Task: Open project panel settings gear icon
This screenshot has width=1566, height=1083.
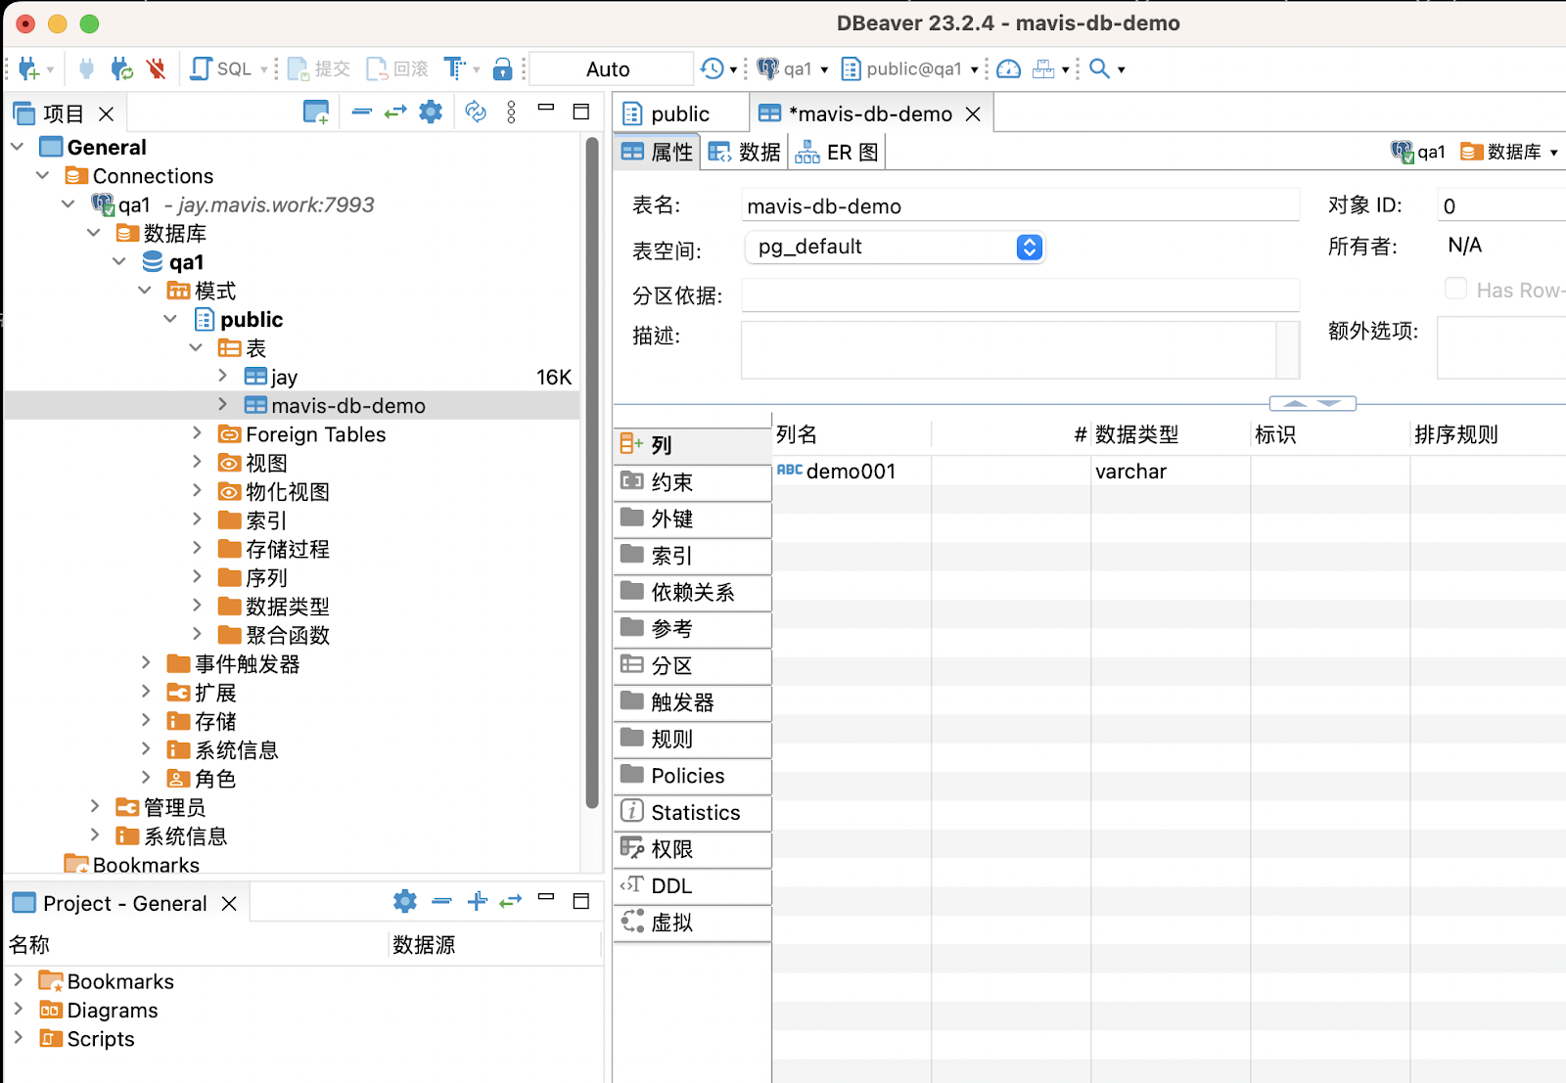Action: [431, 113]
